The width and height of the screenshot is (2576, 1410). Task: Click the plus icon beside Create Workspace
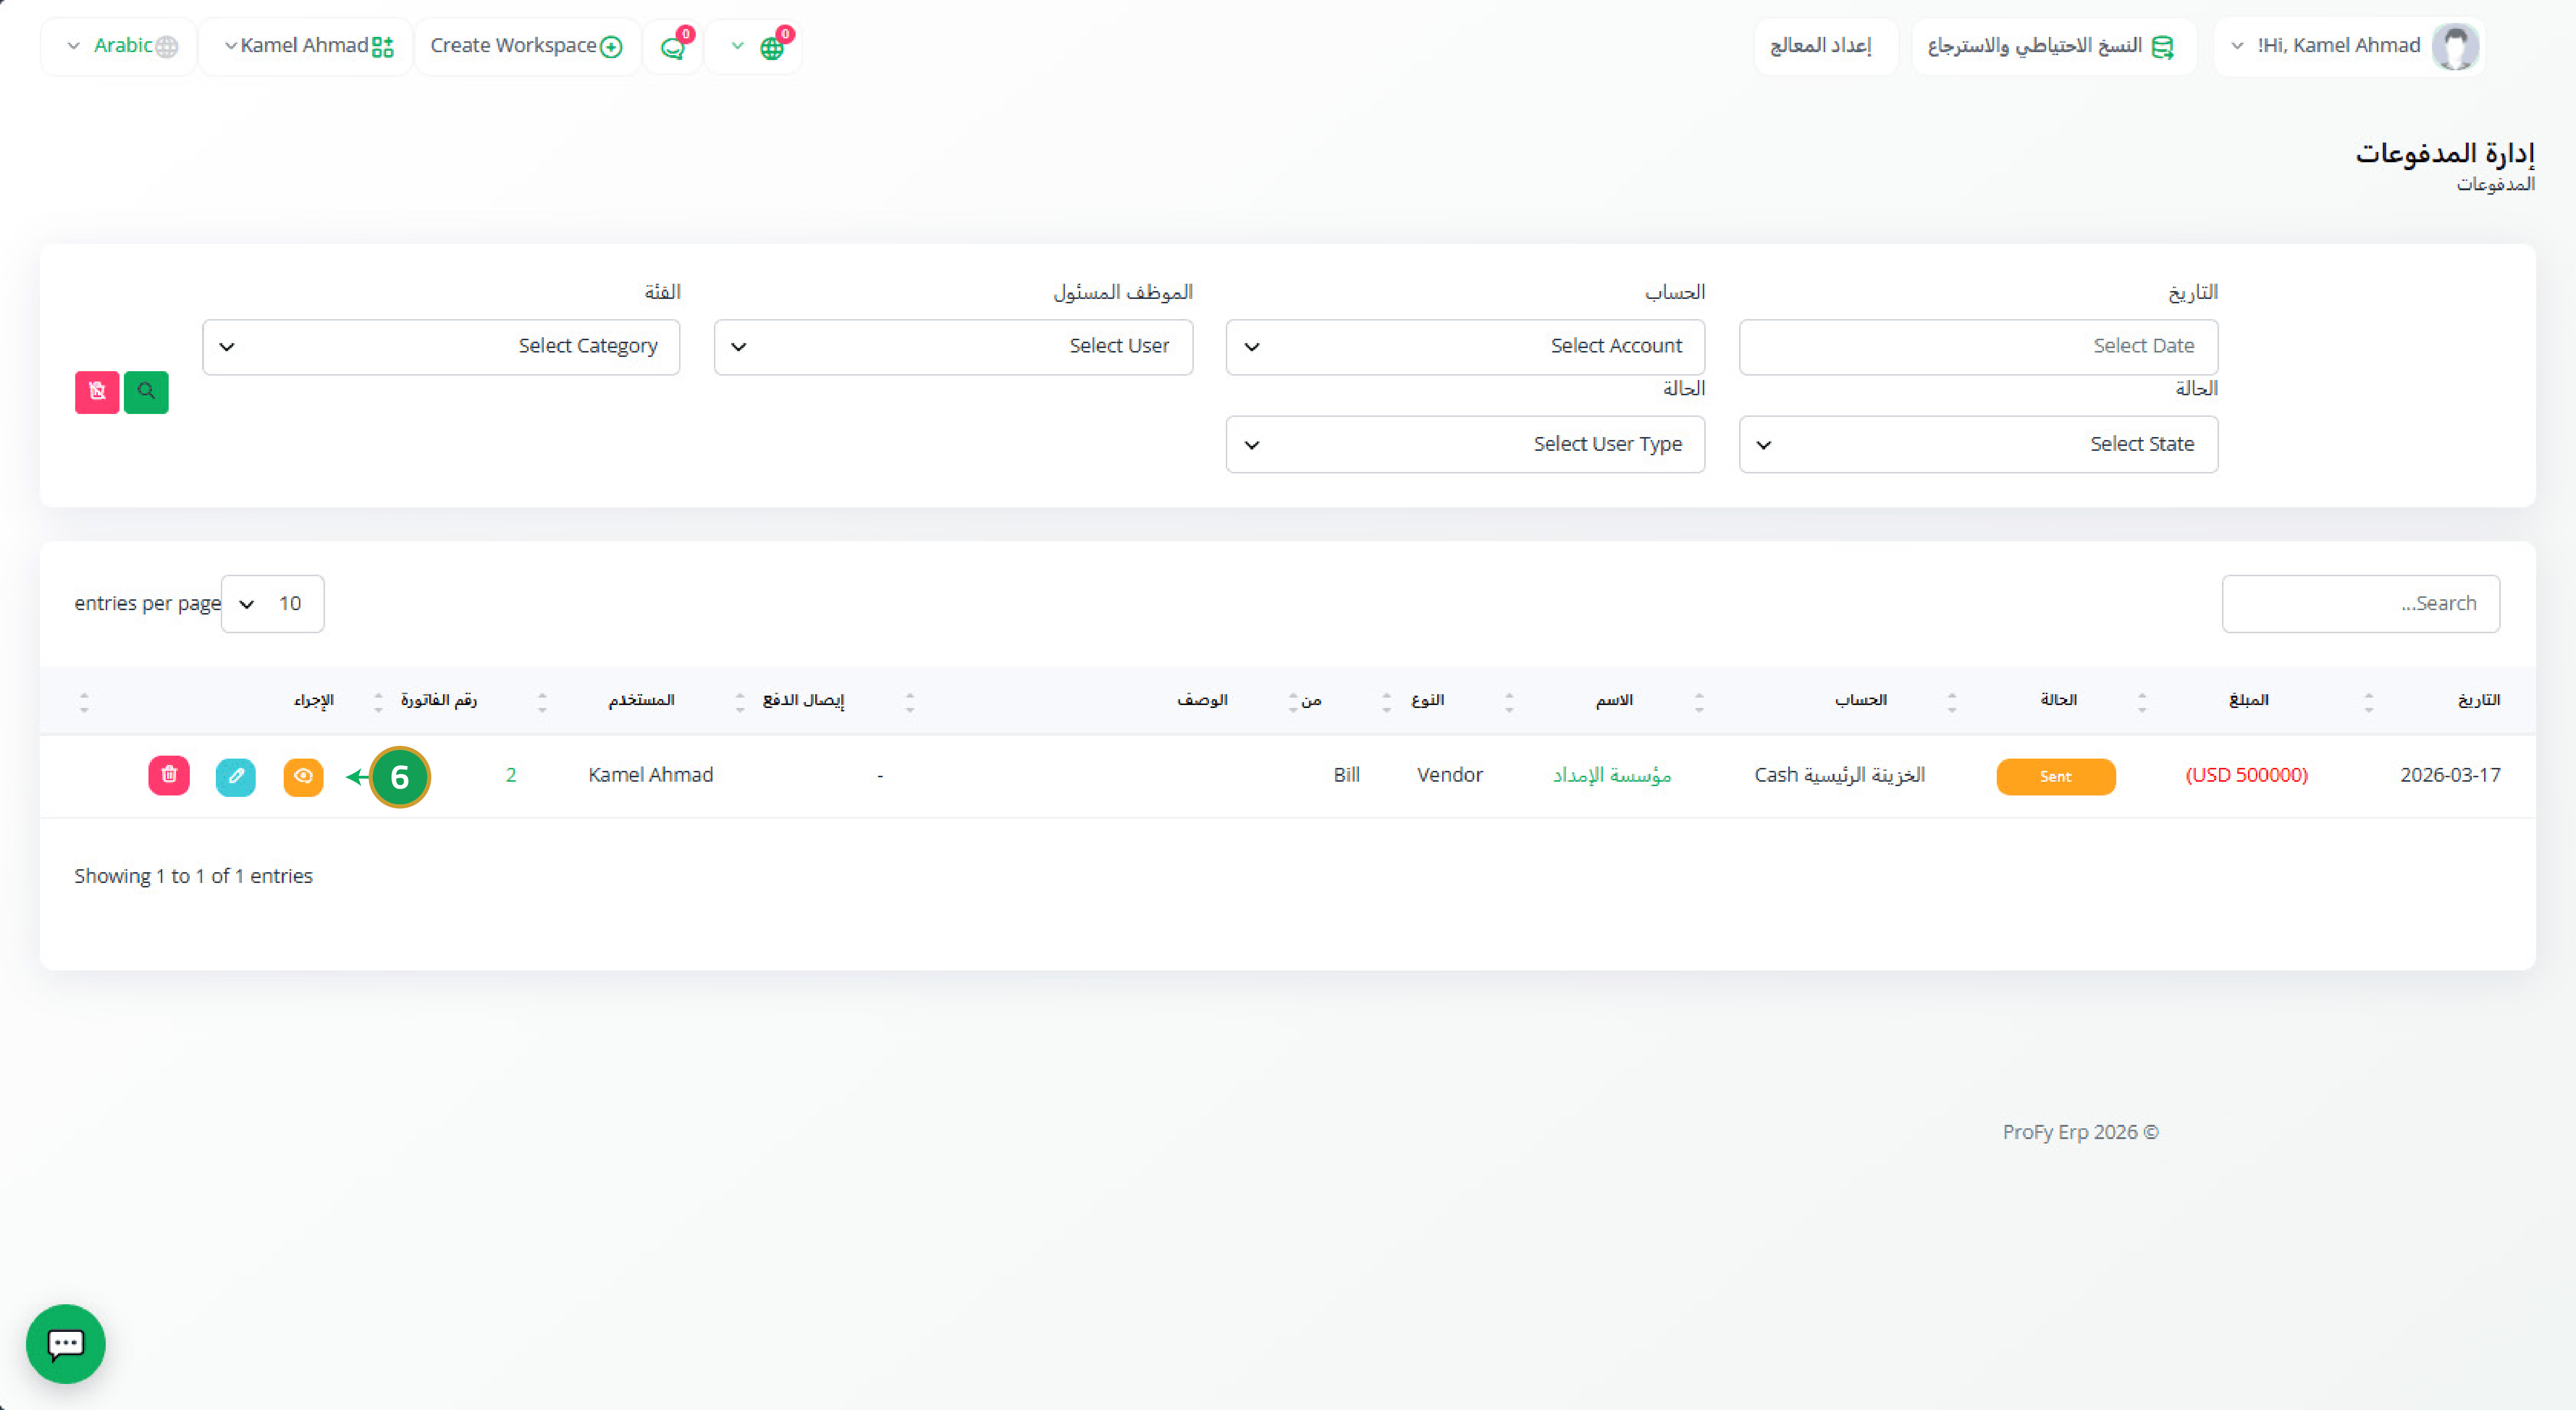coord(611,47)
